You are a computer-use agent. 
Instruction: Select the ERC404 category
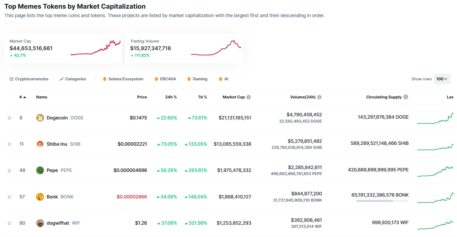click(x=165, y=79)
